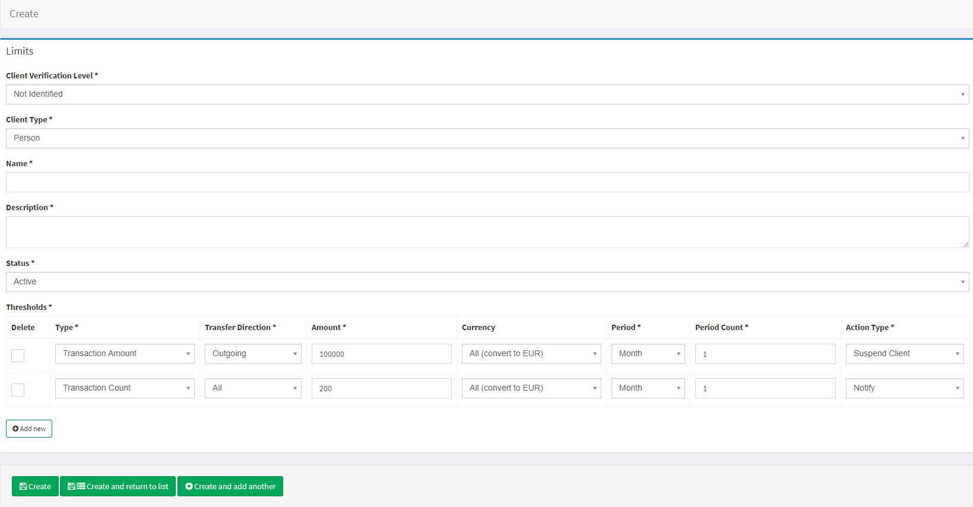Image resolution: width=973 pixels, height=507 pixels.
Task: Focus the Name input field
Action: 487,182
